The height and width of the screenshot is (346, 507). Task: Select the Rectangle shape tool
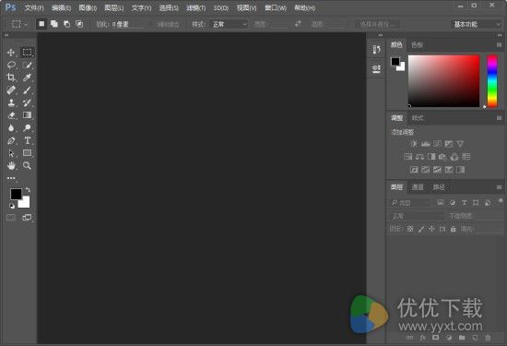[x=27, y=153]
